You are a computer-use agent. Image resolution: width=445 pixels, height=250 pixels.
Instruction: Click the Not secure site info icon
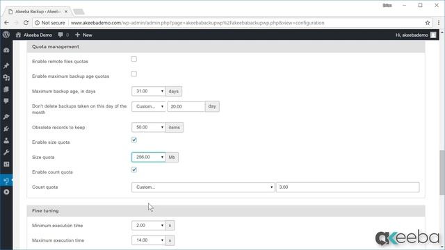coord(37,23)
